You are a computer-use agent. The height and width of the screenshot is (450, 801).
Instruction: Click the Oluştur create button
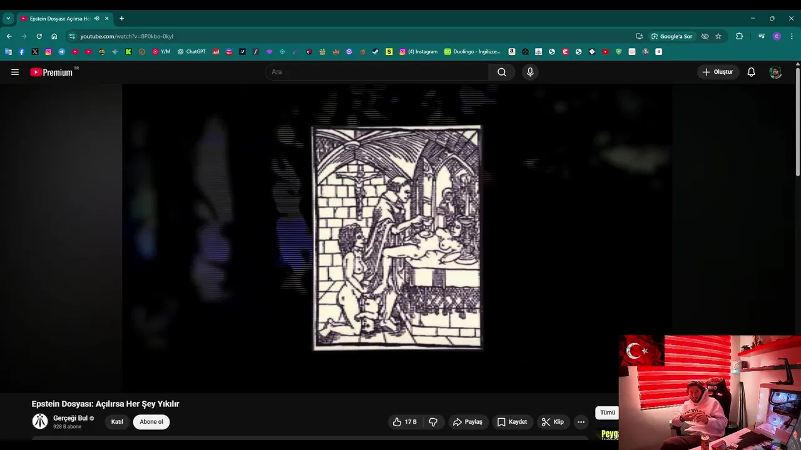[x=717, y=72]
